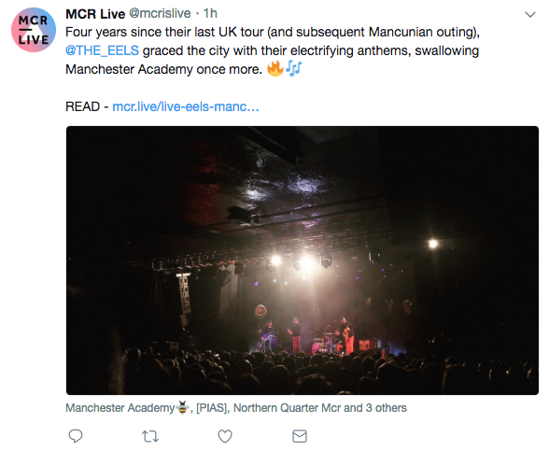Open the mcr.live/live-eels-manc article link

186,106
